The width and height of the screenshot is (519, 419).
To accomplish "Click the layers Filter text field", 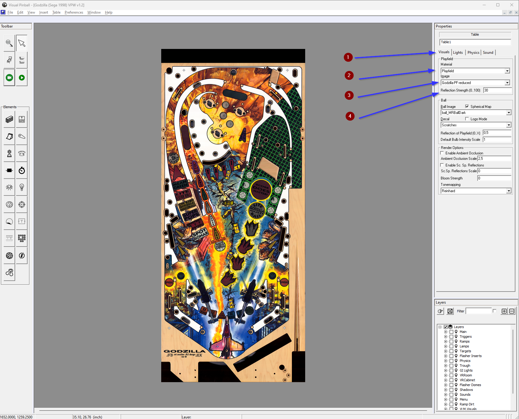I will coord(479,311).
